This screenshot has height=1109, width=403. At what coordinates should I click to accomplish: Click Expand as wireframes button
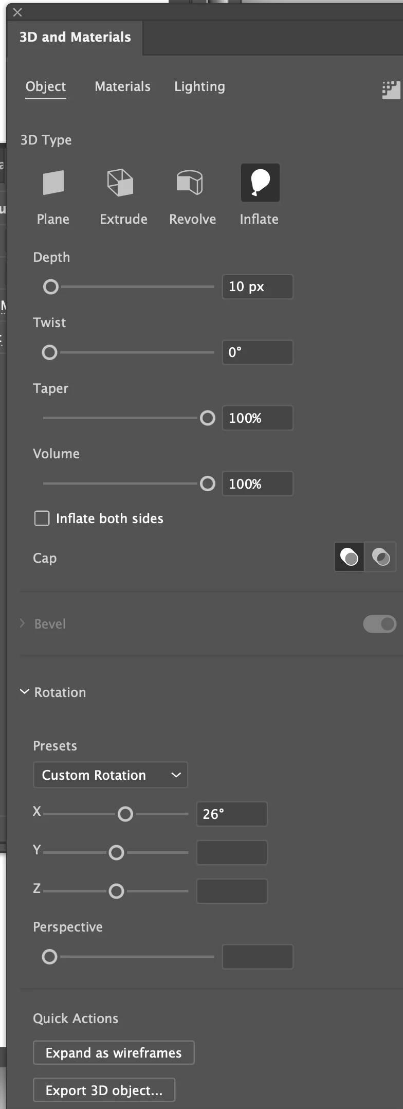(x=114, y=1052)
